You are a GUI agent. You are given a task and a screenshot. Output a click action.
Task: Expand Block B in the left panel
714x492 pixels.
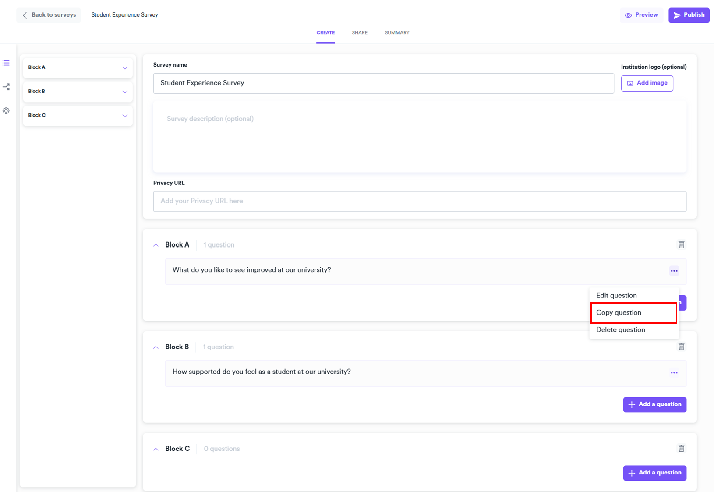125,92
